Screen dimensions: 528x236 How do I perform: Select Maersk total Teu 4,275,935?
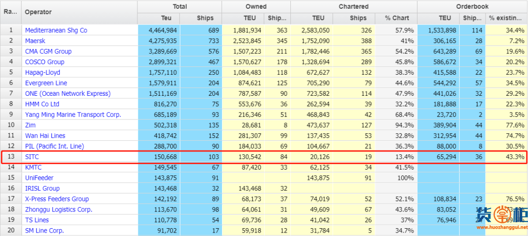158,41
